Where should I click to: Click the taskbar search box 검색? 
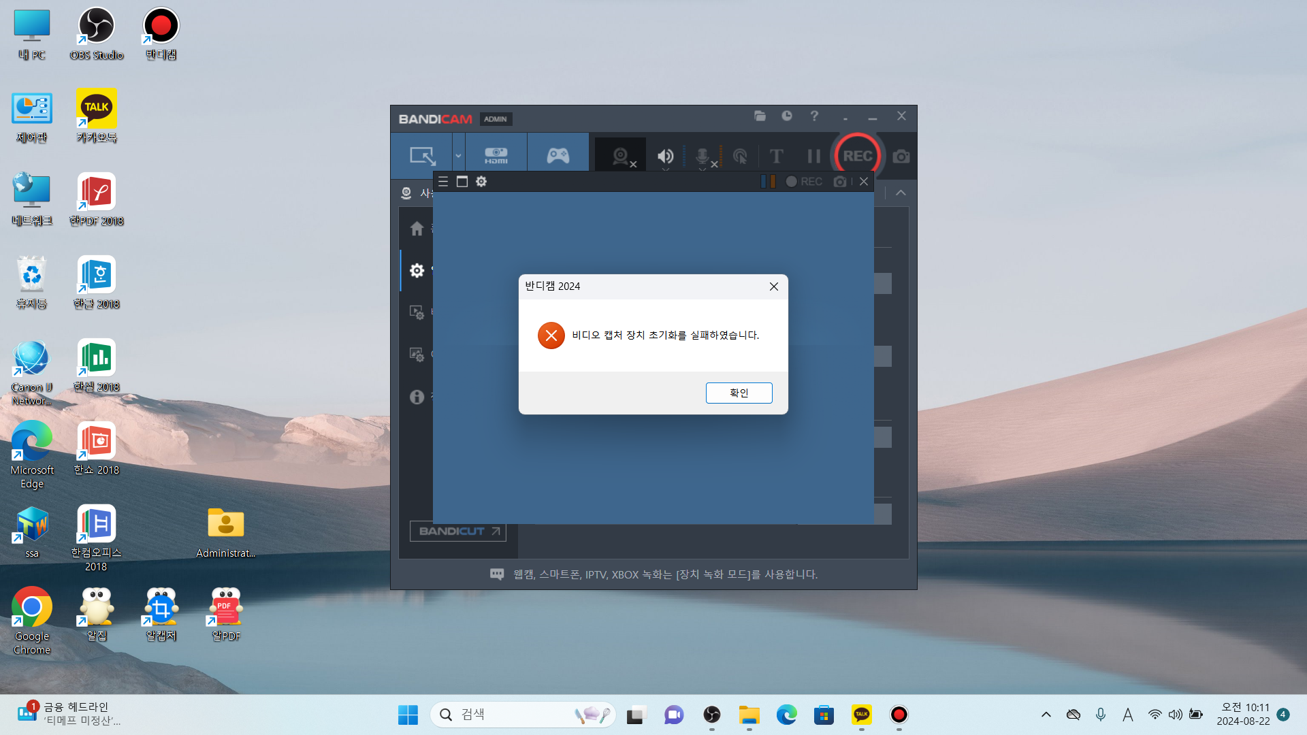coord(523,715)
